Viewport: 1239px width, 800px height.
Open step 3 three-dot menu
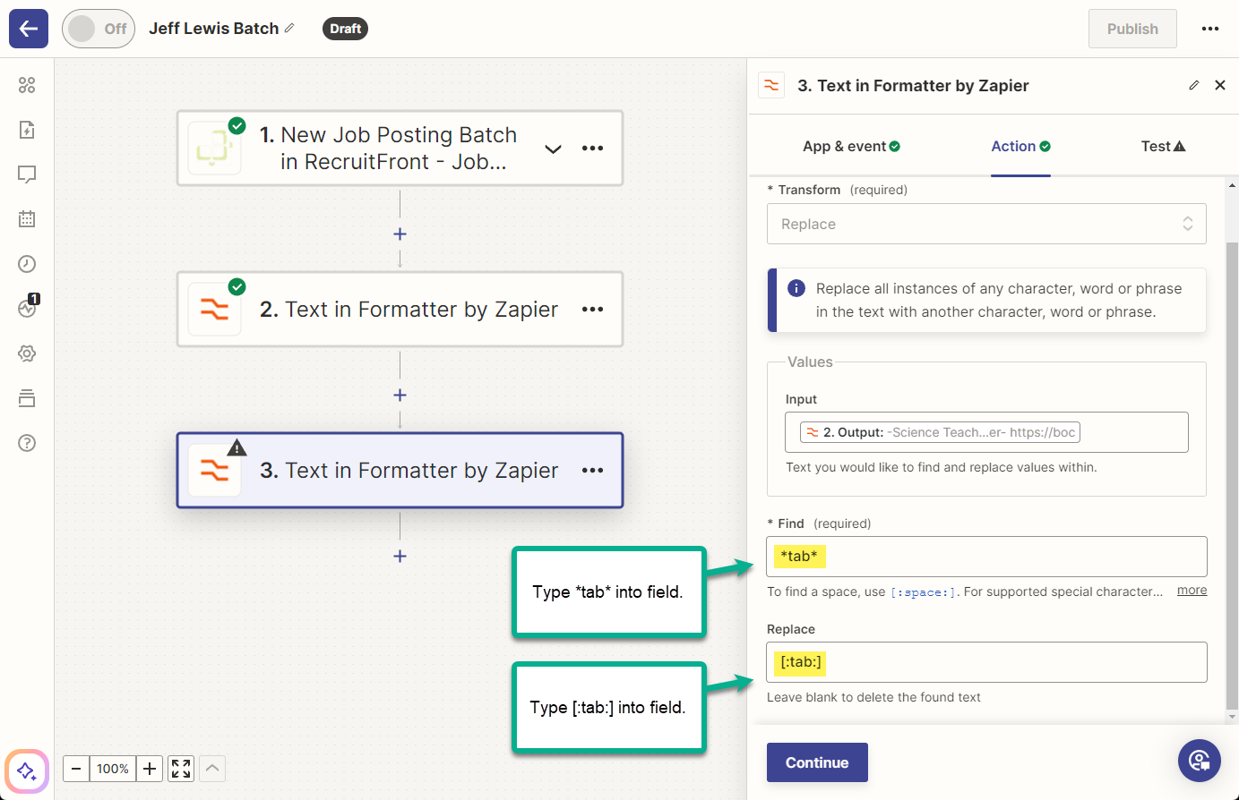(x=592, y=471)
